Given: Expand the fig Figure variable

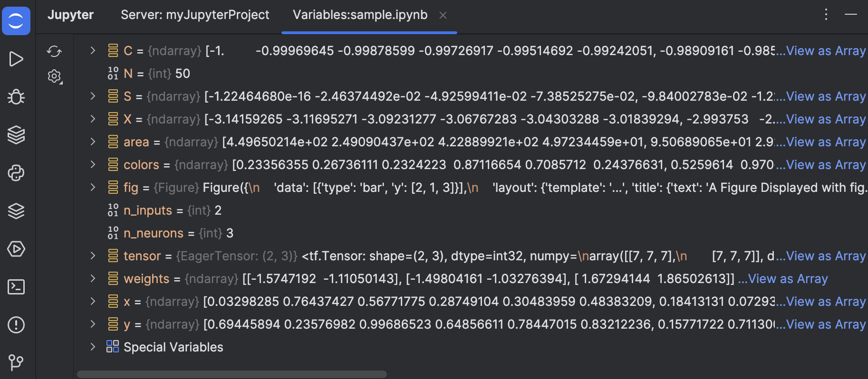Looking at the screenshot, I should coord(93,187).
